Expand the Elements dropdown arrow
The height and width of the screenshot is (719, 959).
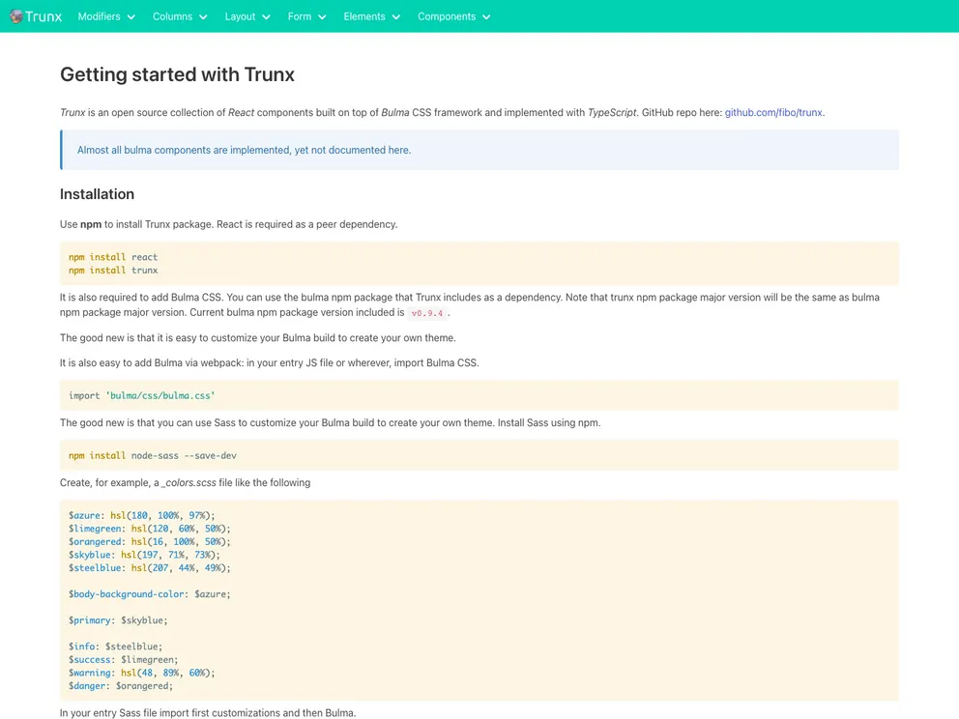395,16
